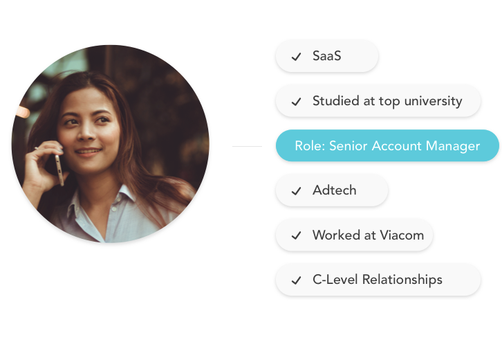The image size is (502, 340).
Task: Toggle the Worked at Viacom checkmark
Action: (x=296, y=235)
